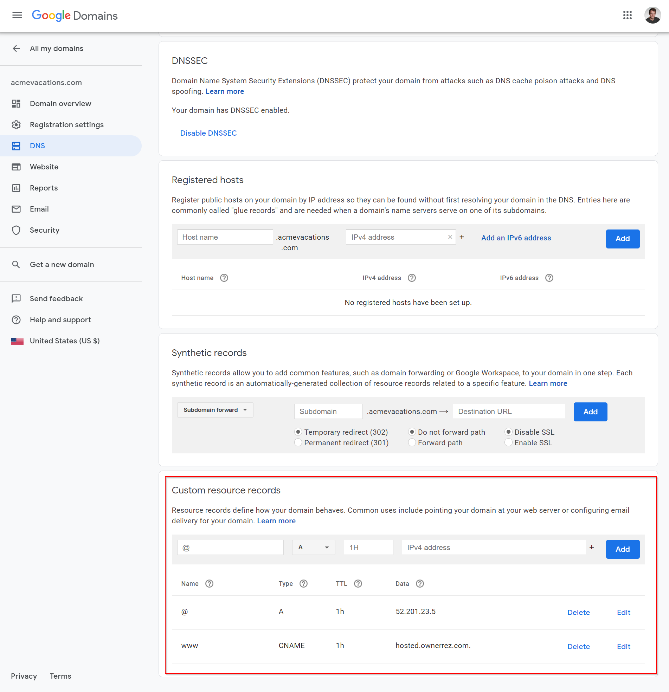Select Enable SSL option
This screenshot has width=669, height=692.
(508, 442)
